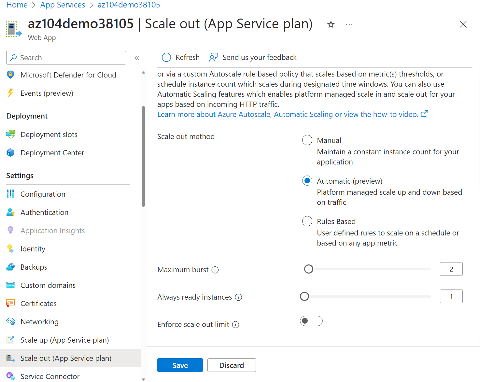Image resolution: width=480 pixels, height=382 pixels.
Task: Click the Backups cloud icon
Action: (x=10, y=267)
